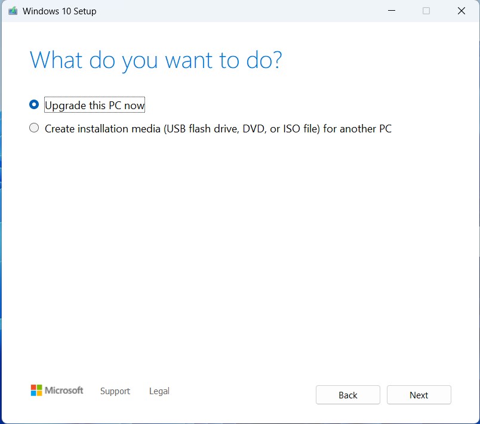Click the Microsoft logo
The image size is (480, 424).
[x=57, y=391]
